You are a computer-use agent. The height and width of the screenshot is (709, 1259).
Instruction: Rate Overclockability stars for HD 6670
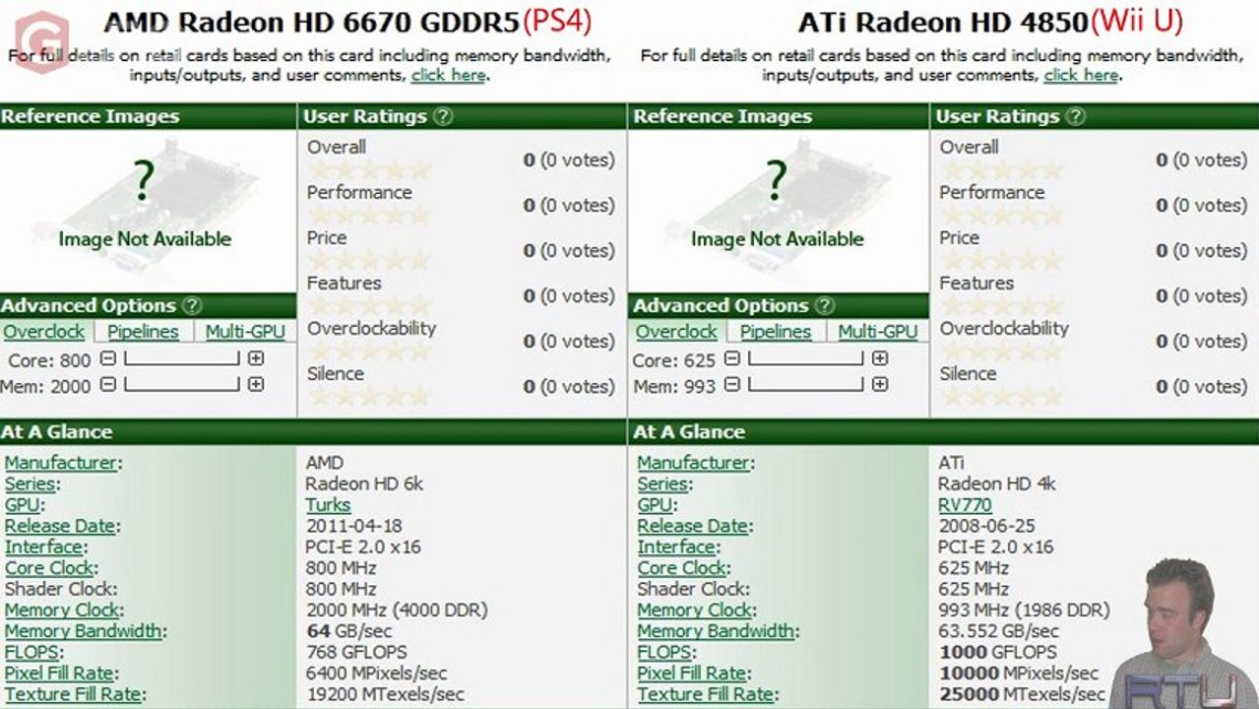(369, 351)
